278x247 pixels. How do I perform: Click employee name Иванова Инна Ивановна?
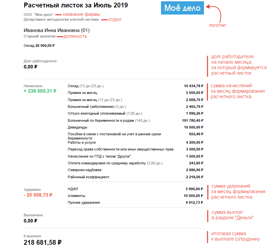coord(56,30)
